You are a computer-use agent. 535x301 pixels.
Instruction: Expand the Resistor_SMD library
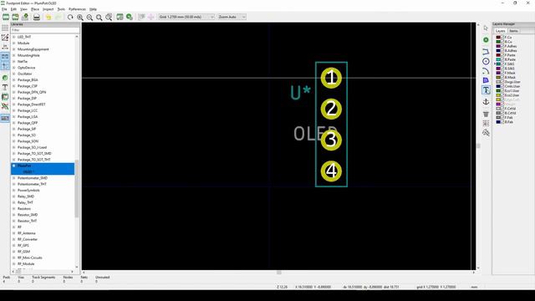(14, 215)
